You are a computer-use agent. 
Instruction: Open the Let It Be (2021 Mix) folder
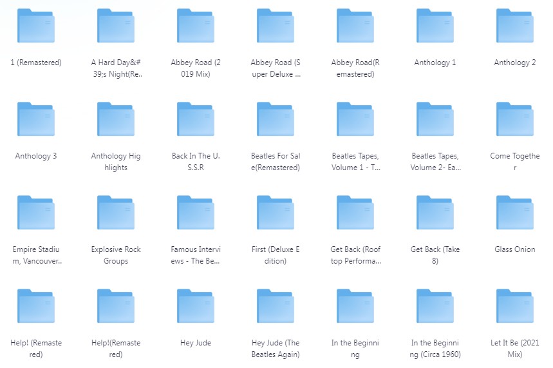(515, 307)
